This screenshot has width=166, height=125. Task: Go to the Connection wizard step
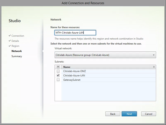(x=18, y=36)
